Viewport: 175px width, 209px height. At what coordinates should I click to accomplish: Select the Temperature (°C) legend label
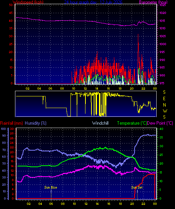[132, 123]
